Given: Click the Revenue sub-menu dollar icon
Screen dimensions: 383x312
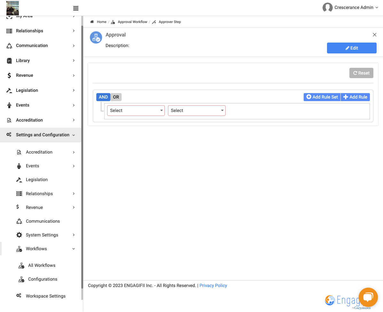Looking at the screenshot, I should coord(18,207).
